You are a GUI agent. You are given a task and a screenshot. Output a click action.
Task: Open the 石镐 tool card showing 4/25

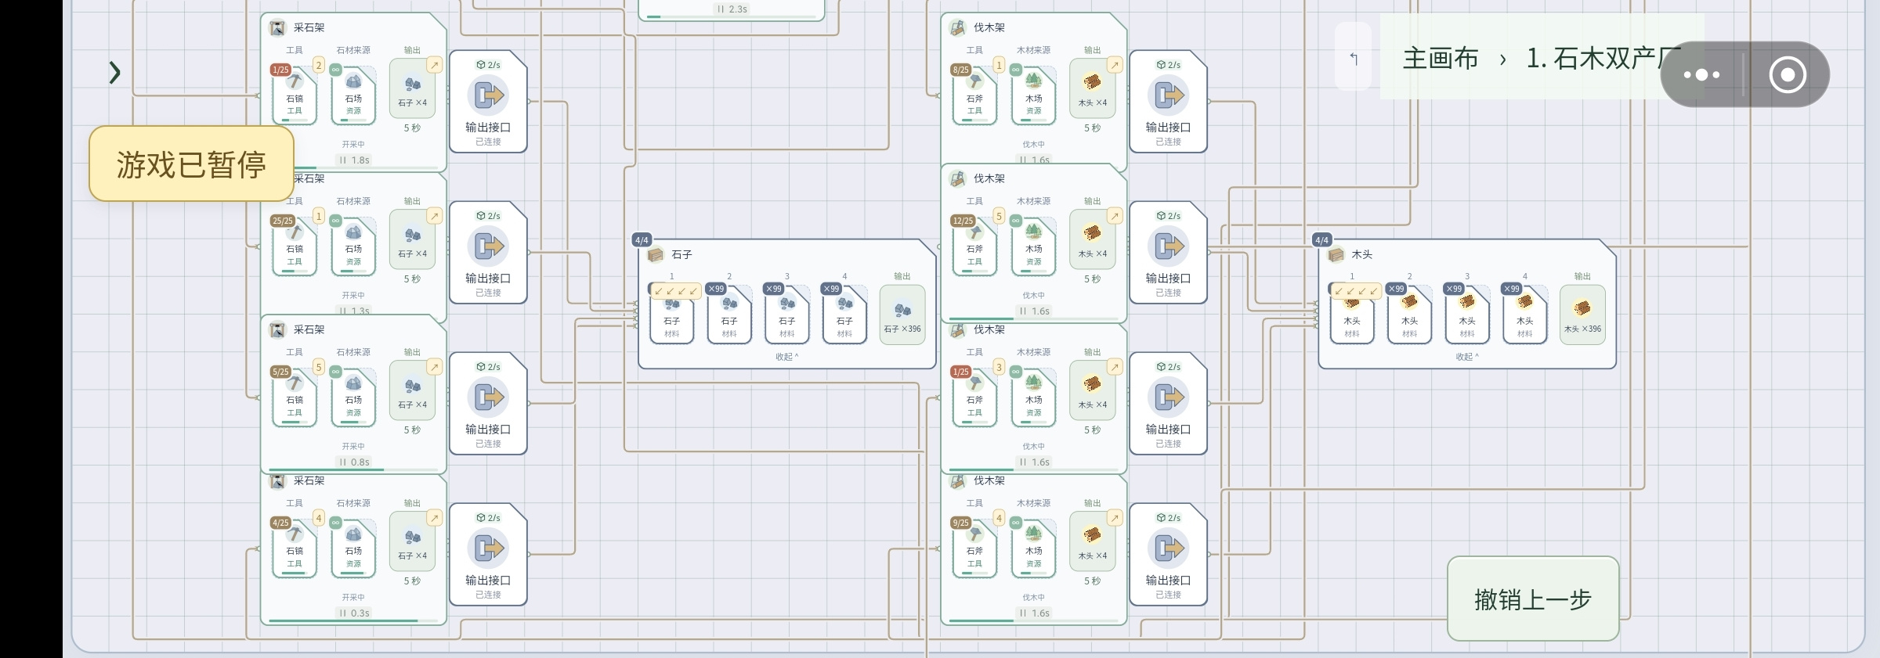point(295,548)
